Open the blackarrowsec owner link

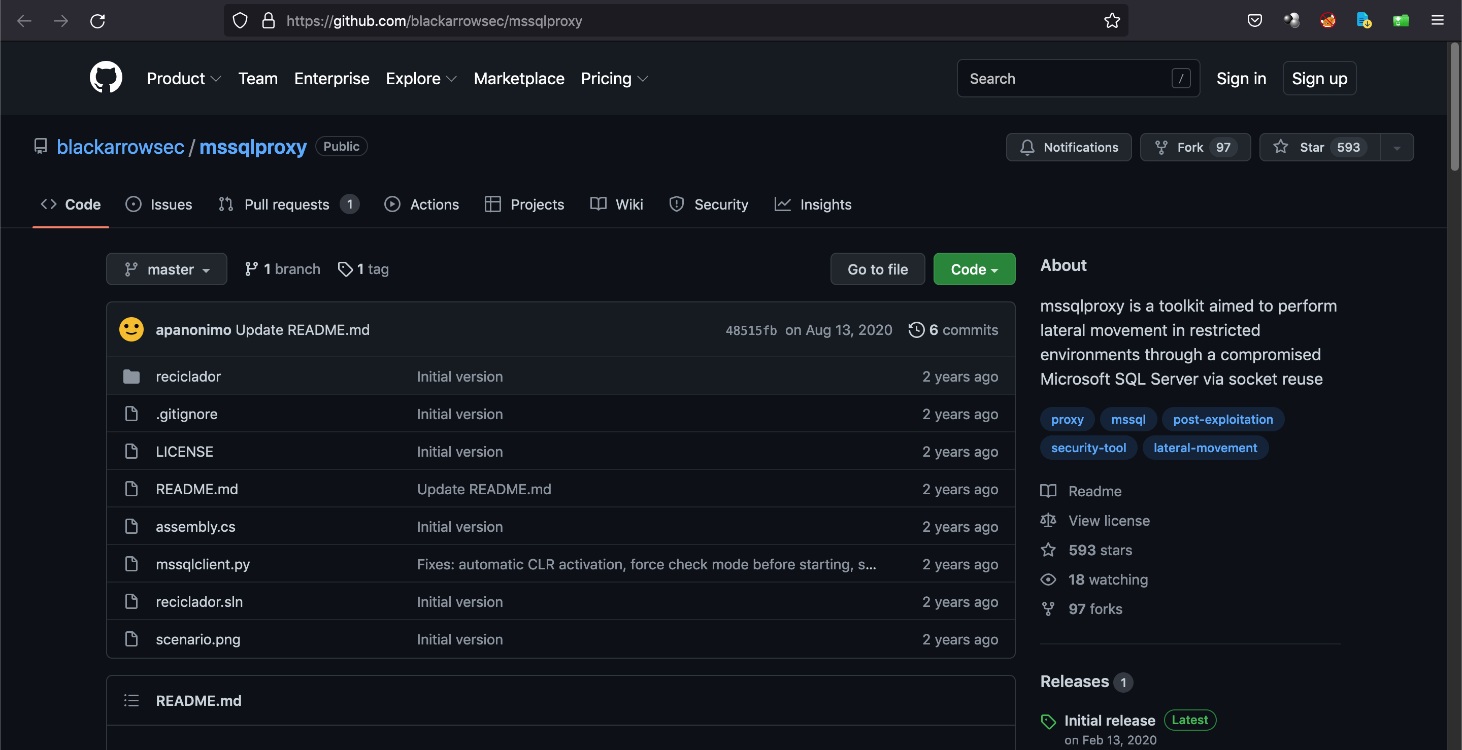point(120,147)
